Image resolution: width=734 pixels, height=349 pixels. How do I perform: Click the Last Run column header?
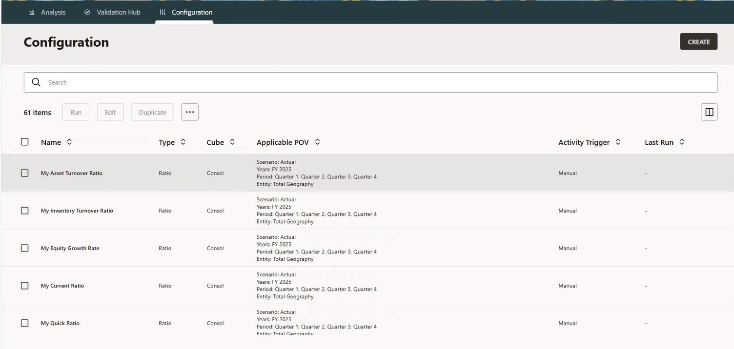pos(659,142)
